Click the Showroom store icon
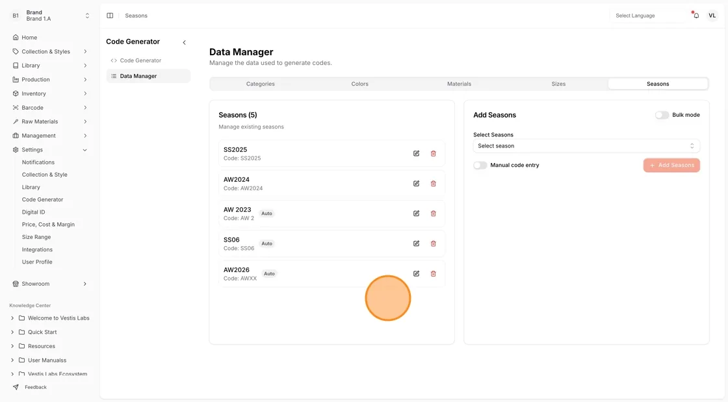 pyautogui.click(x=16, y=284)
